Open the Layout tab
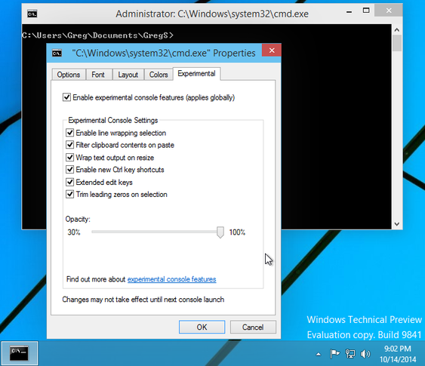Viewport: 425px width, 366px height. click(128, 75)
